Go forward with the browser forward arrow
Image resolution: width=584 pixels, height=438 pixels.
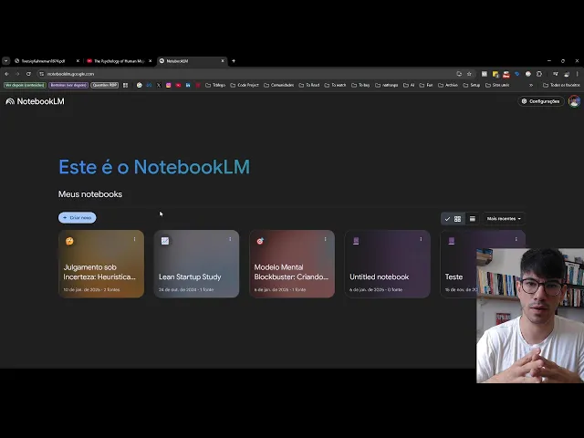point(17,74)
